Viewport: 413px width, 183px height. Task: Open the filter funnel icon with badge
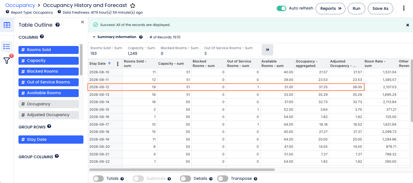click(7, 60)
